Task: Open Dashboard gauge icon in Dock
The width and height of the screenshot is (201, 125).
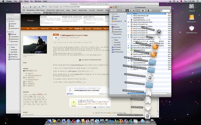Action: 59,121
